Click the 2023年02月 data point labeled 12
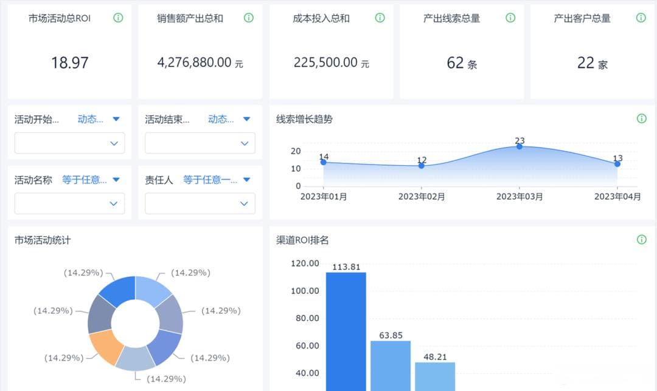Viewport: 657px width, 391px height. pos(421,166)
